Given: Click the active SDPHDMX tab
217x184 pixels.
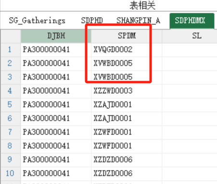Looking at the screenshot, I should 192,21.
